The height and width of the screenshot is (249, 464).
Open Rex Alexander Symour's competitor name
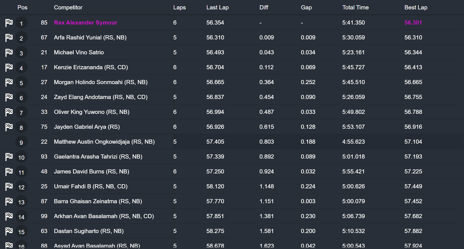[x=86, y=23]
